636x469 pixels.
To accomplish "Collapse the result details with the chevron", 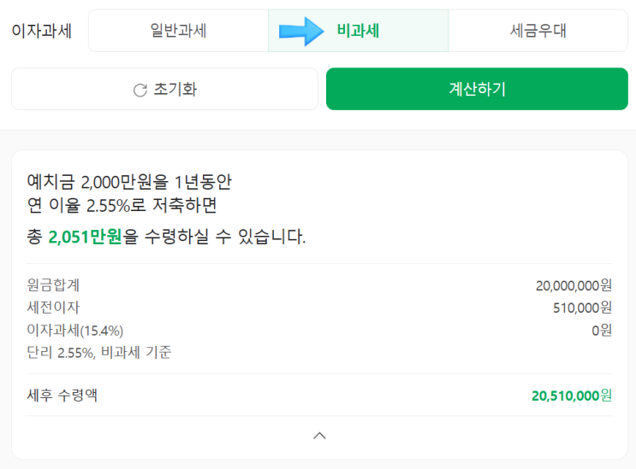I will pyautogui.click(x=319, y=436).
